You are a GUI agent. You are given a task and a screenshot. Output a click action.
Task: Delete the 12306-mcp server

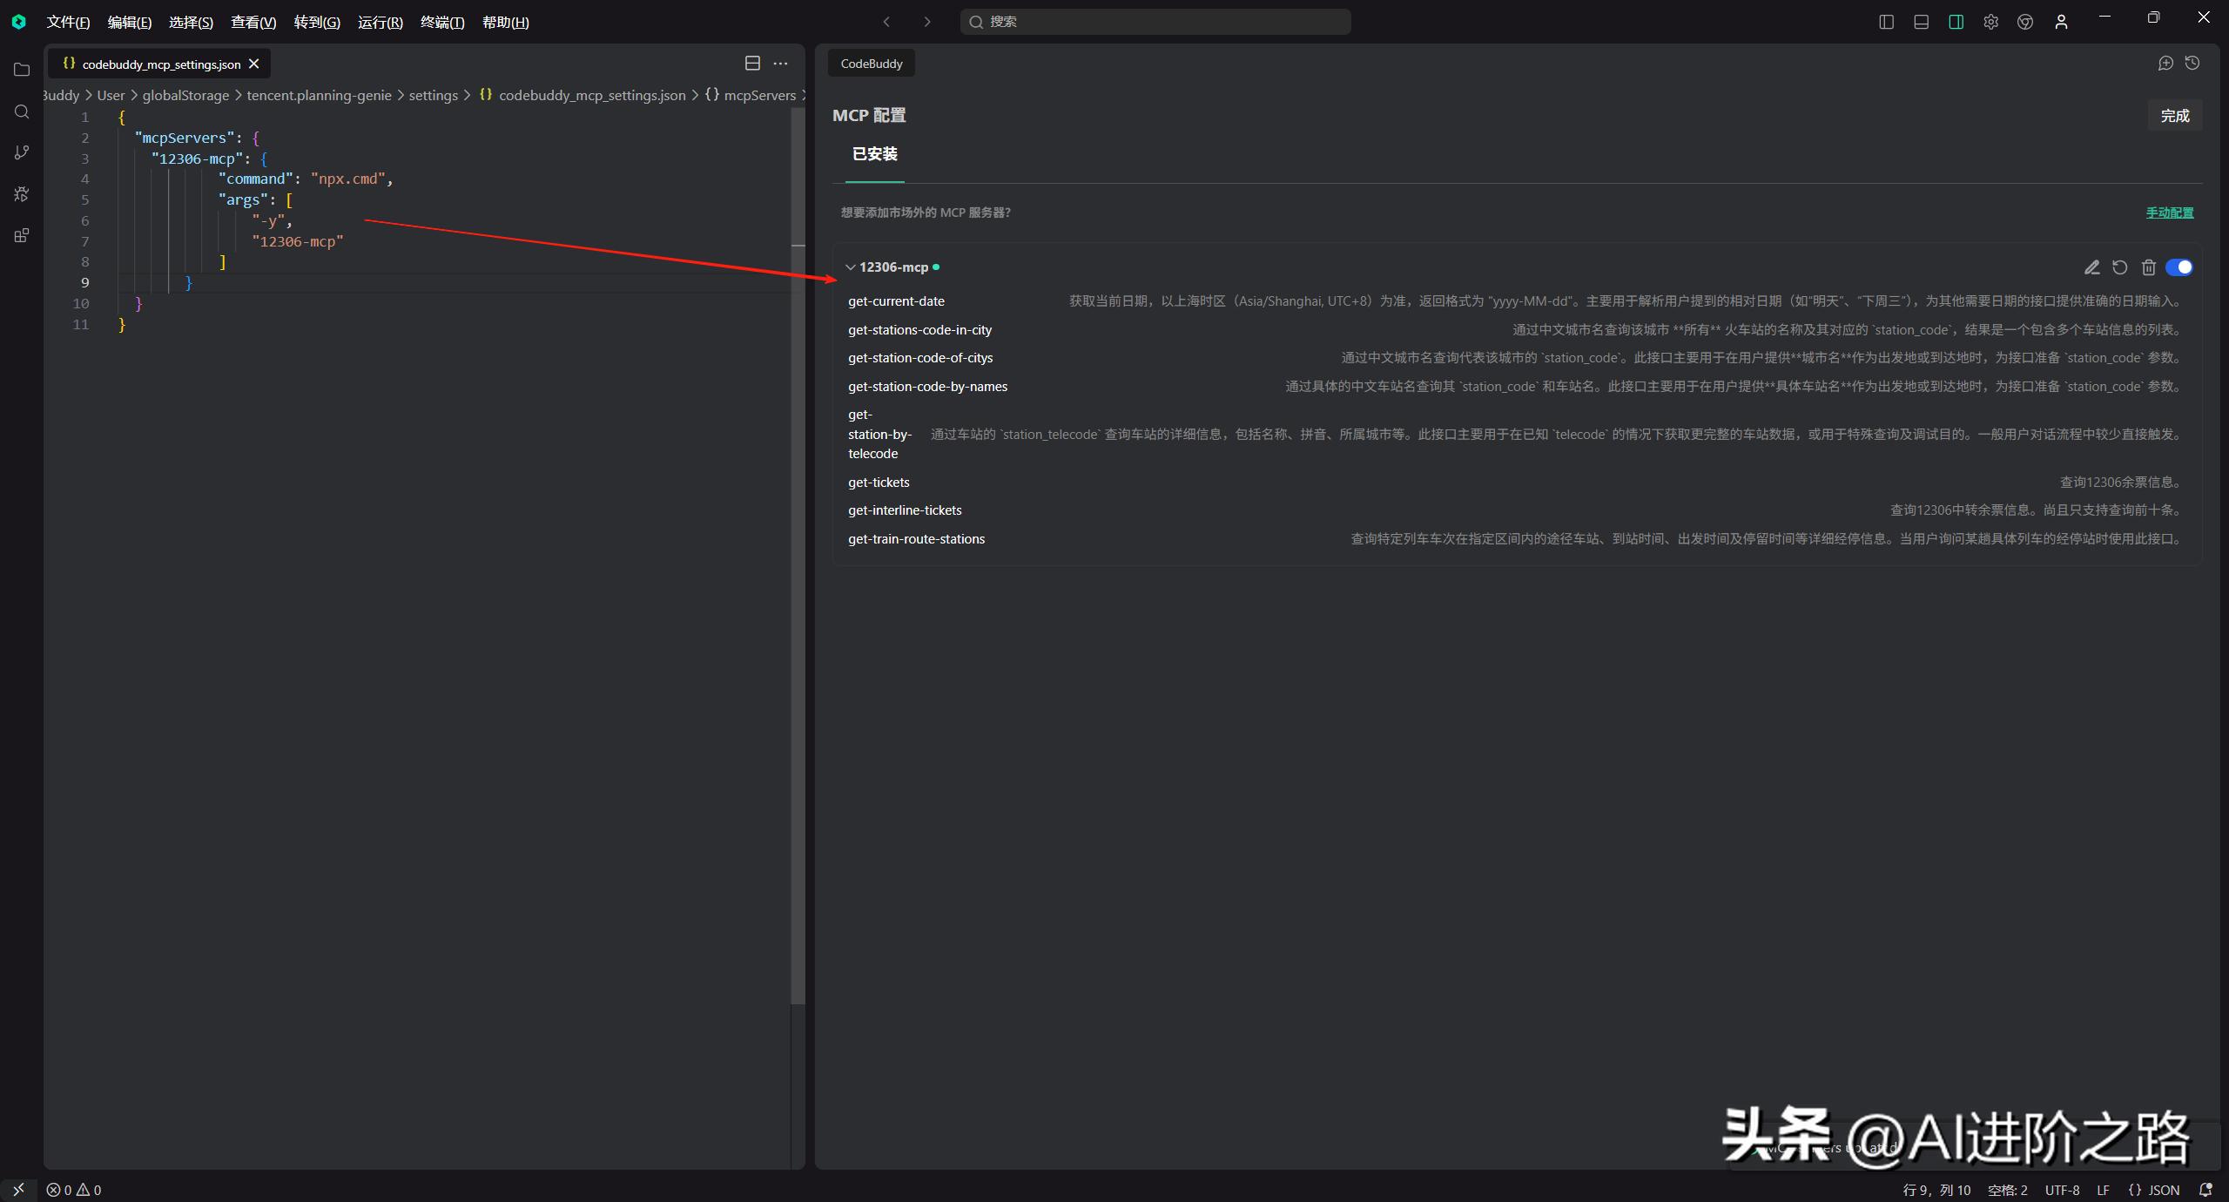(x=2148, y=267)
